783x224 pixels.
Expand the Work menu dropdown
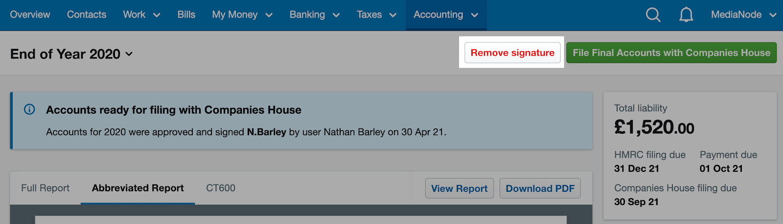(x=141, y=15)
